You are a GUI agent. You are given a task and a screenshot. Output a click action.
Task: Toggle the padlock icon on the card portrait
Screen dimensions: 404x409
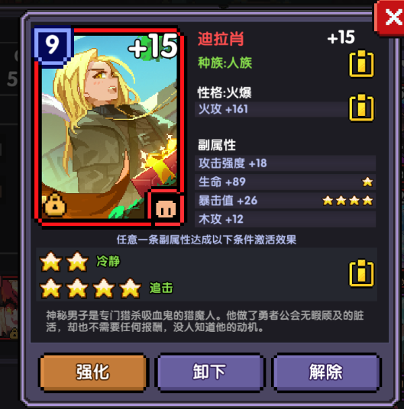click(x=55, y=205)
